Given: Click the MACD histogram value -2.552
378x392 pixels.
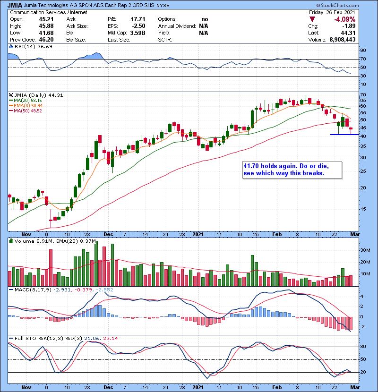Looking at the screenshot, I should [104, 290].
